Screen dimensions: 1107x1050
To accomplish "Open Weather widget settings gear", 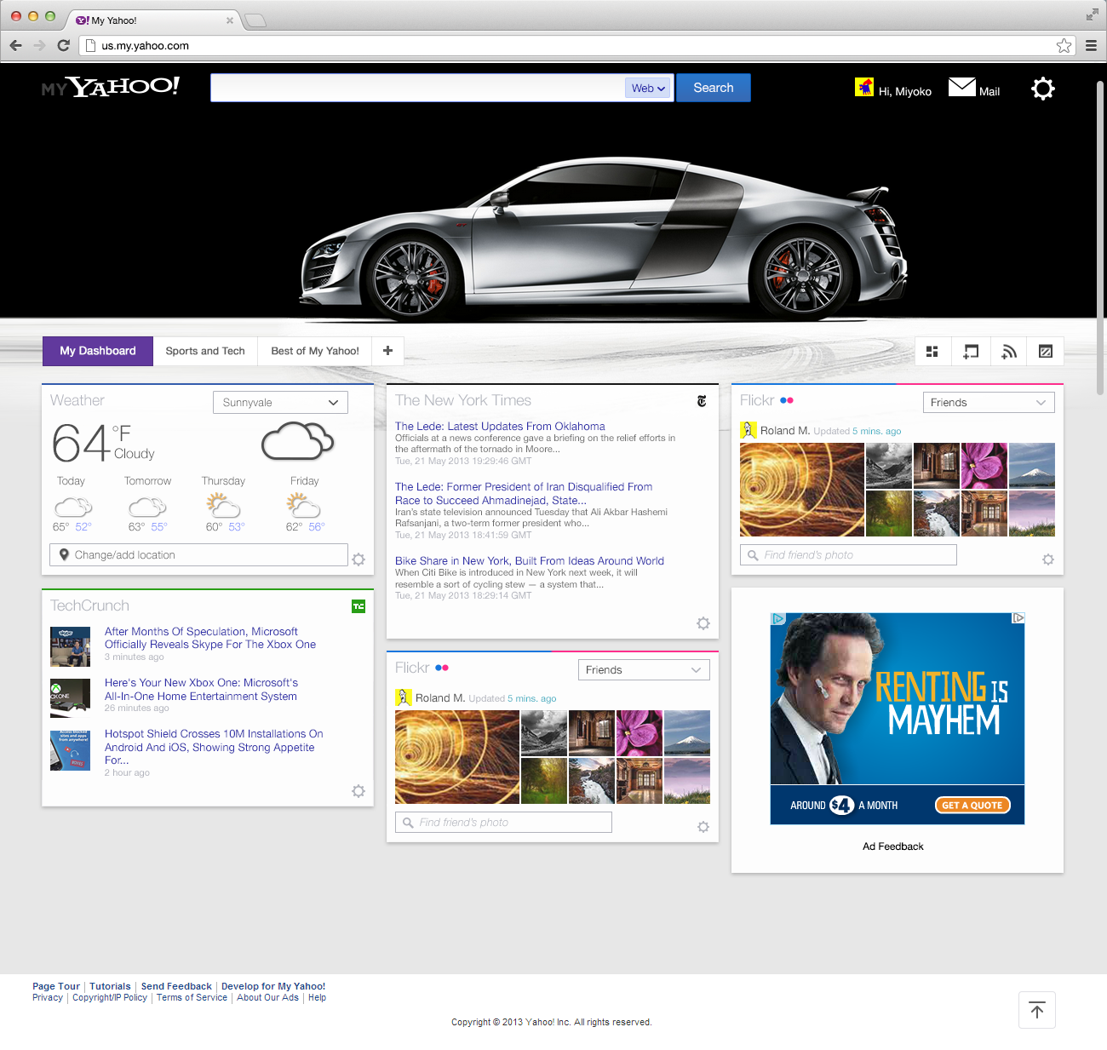I will (x=358, y=559).
